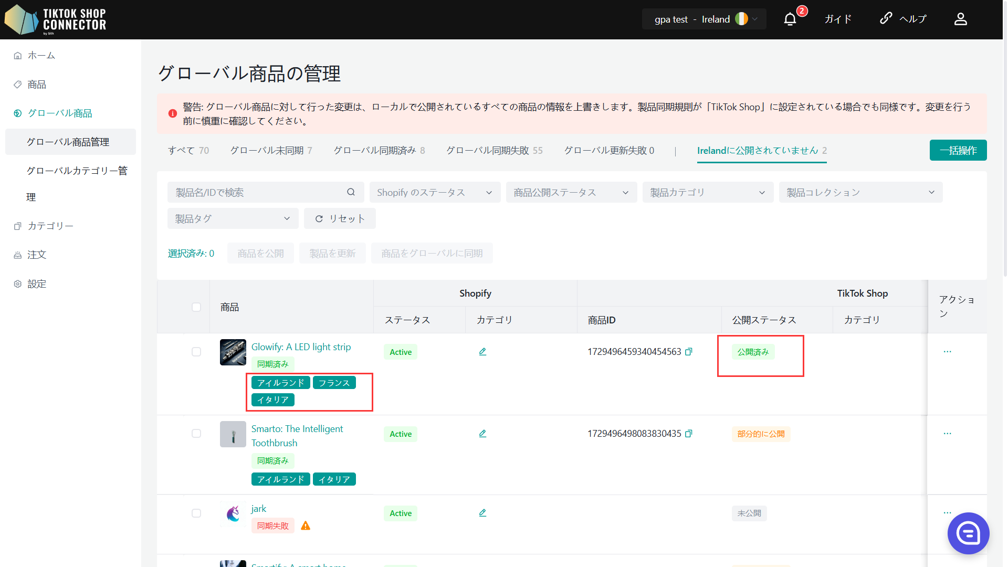Expand Shopify のステータス dropdown

pyautogui.click(x=435, y=192)
